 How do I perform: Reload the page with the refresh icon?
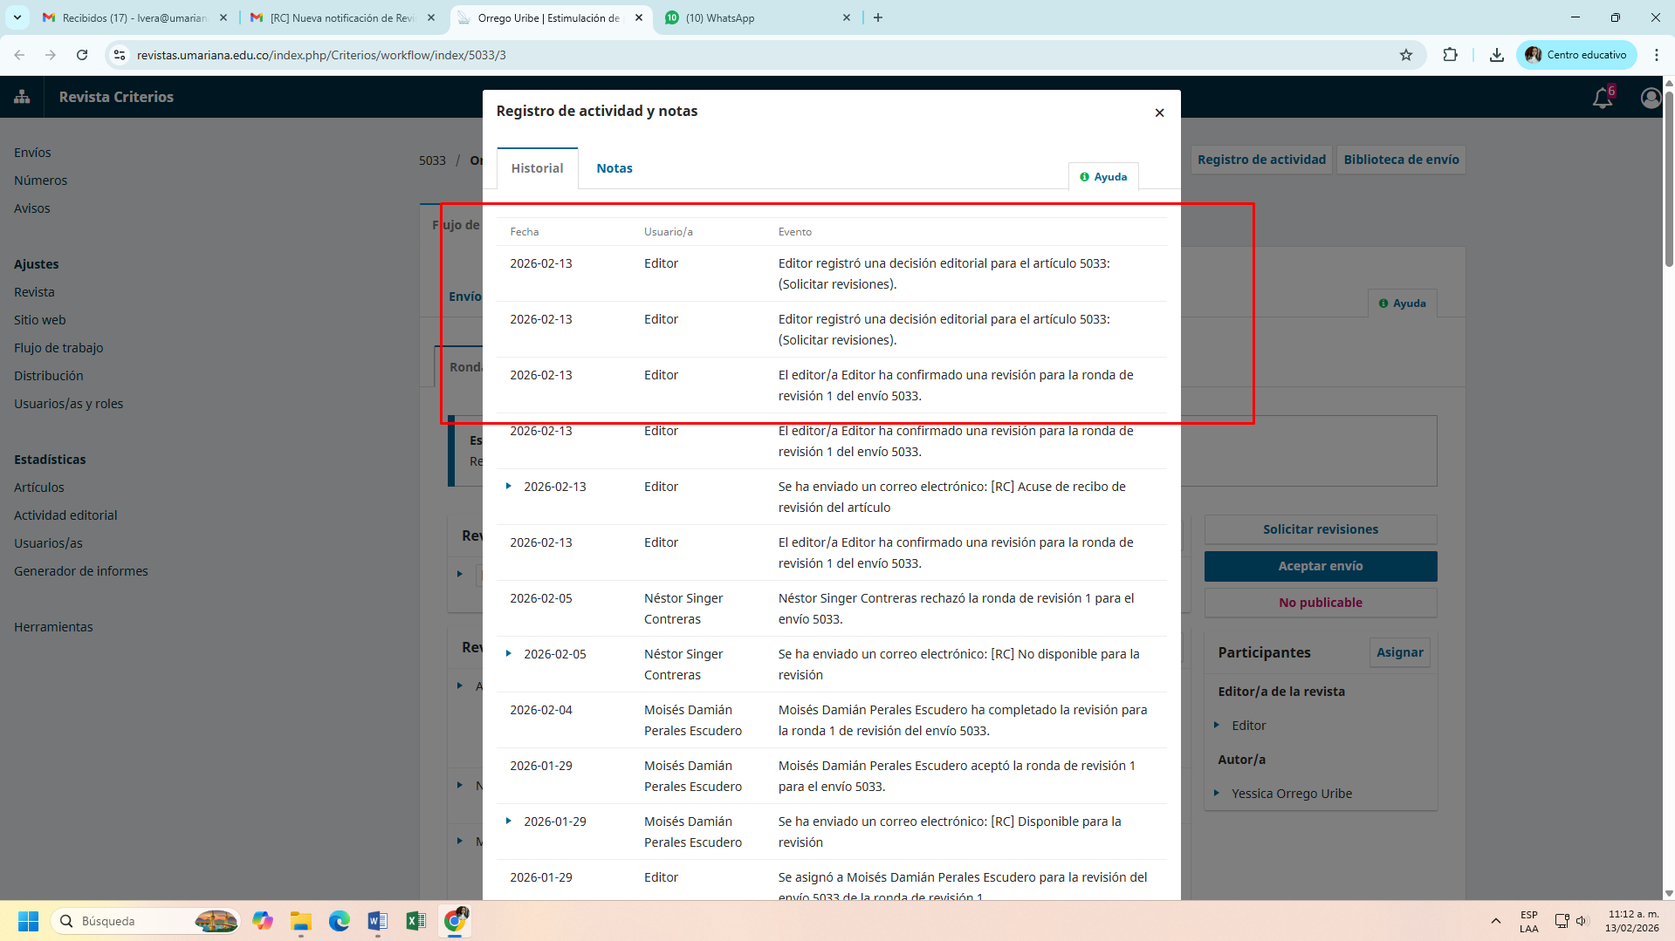(x=82, y=55)
